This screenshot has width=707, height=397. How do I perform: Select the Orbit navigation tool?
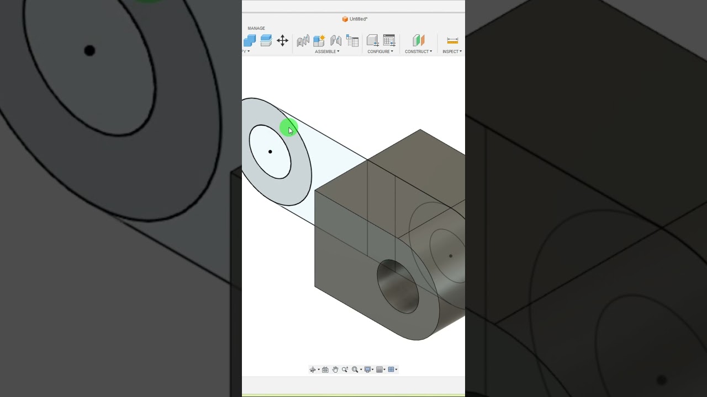click(313, 369)
